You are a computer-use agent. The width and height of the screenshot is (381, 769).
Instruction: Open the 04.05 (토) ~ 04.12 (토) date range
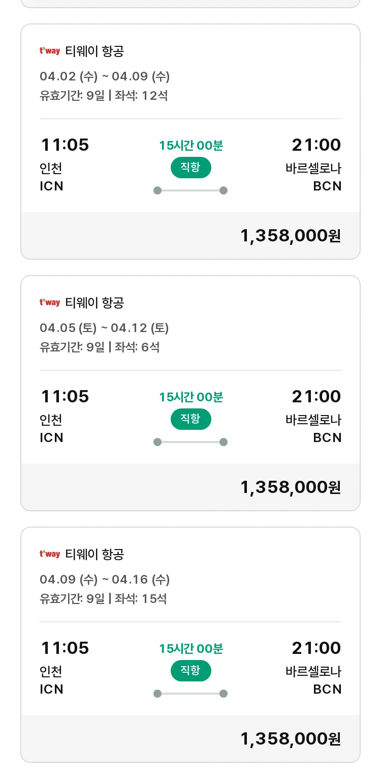click(104, 328)
